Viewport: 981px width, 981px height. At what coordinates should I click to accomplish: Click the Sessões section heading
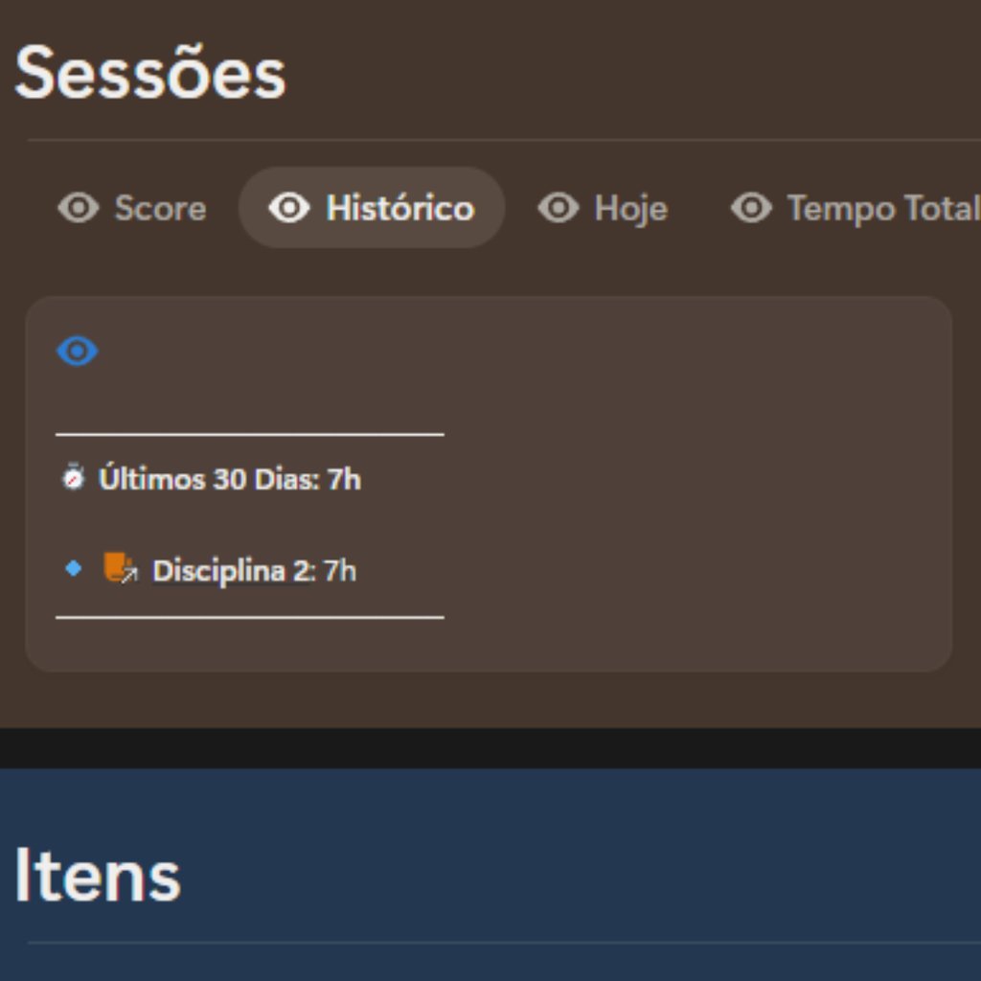150,74
